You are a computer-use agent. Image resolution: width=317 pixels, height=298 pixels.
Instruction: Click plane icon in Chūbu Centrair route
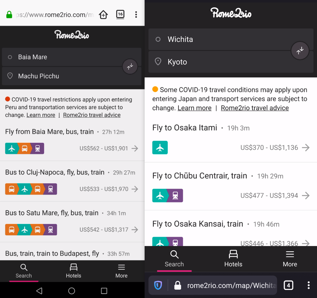[160, 195]
